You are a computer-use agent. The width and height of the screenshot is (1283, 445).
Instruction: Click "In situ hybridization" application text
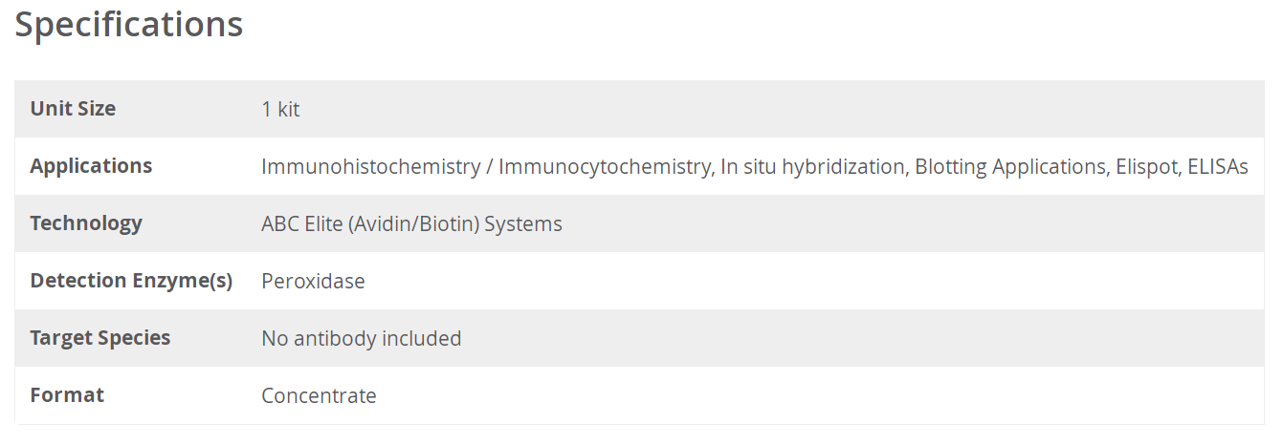pyautogui.click(x=812, y=167)
